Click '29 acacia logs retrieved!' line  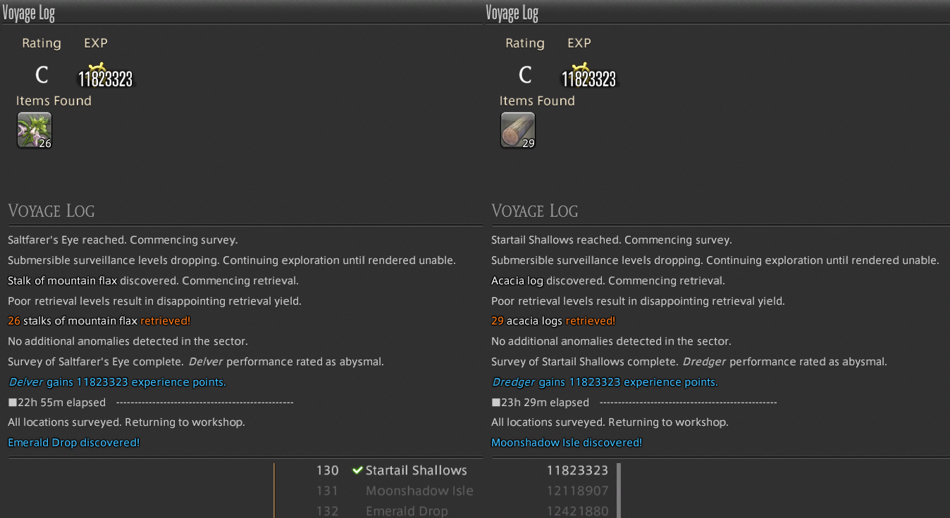tap(553, 321)
